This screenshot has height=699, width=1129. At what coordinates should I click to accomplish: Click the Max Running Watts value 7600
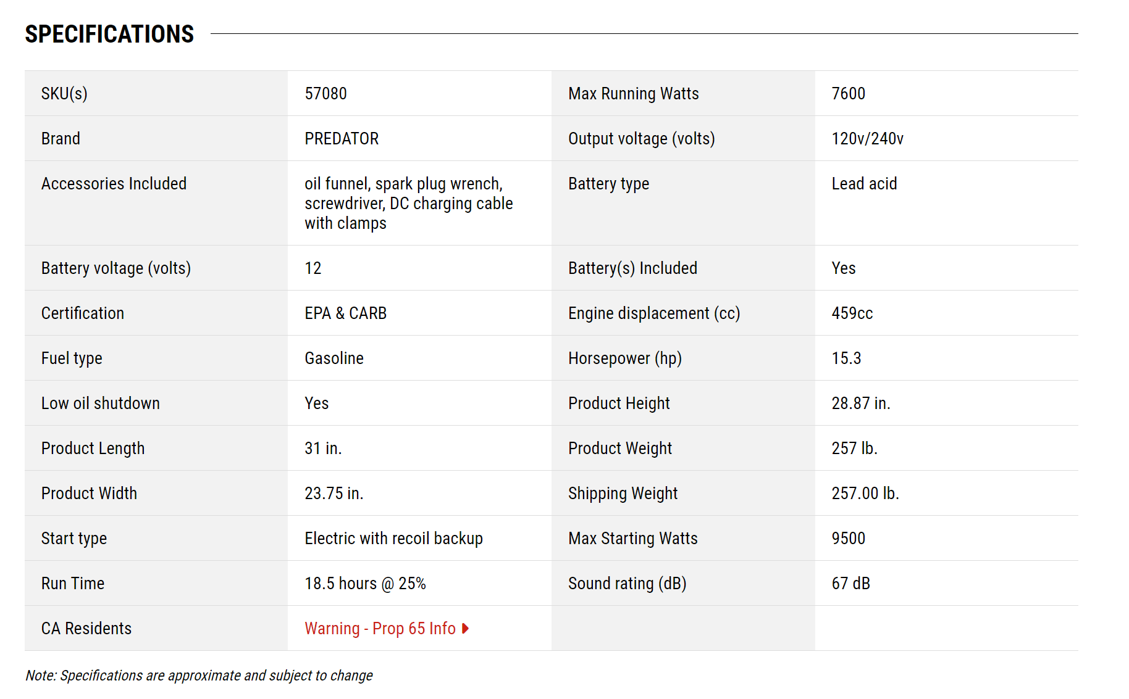[x=848, y=94]
